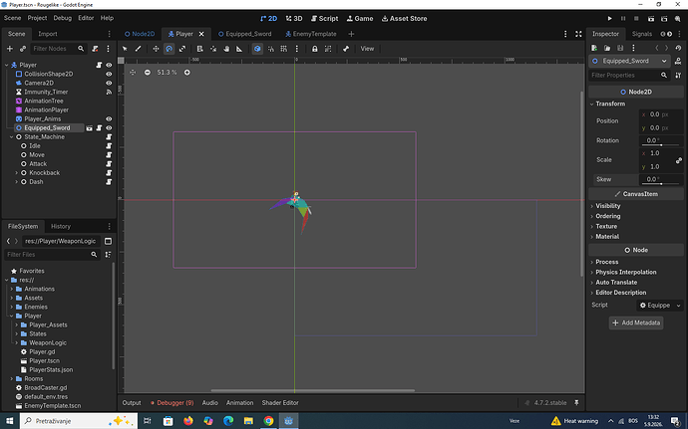Click the lock selected node icon
This screenshot has height=429, width=688.
click(315, 49)
